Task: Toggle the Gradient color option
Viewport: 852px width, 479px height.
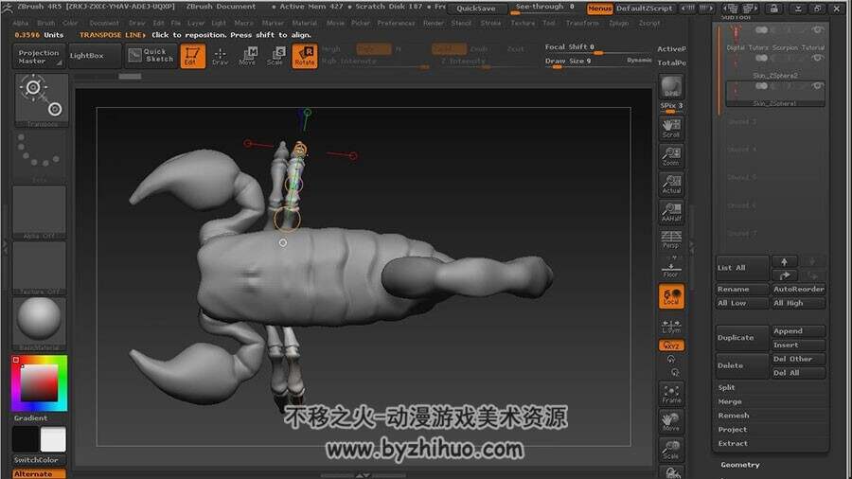Action: pos(31,418)
